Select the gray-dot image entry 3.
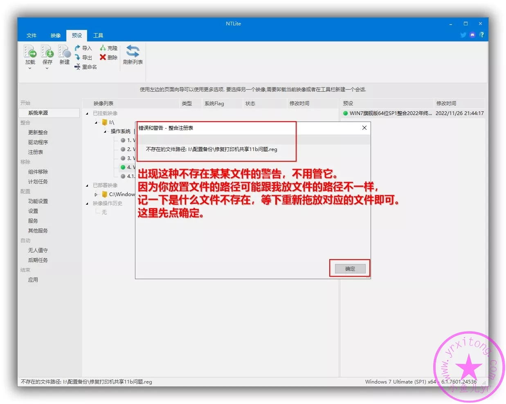This screenshot has width=506, height=404. [x=123, y=158]
